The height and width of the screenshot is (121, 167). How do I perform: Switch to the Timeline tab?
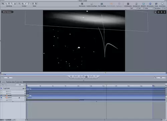tap(3, 82)
